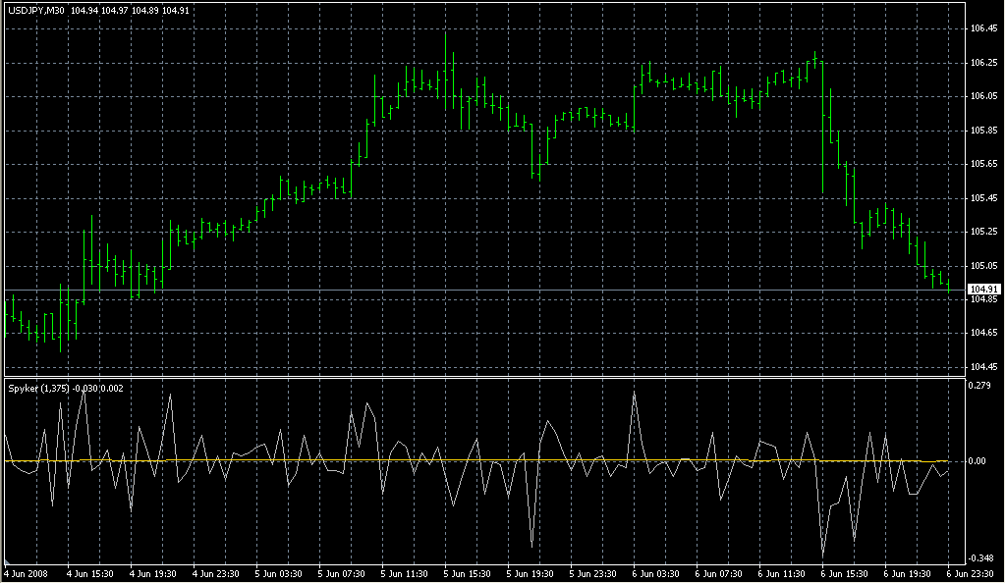Click the 104.65 price axis label

click(984, 334)
